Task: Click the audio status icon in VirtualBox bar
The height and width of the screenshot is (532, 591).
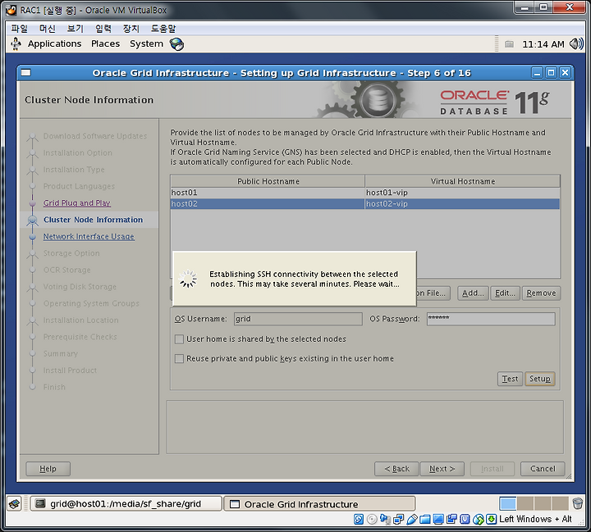Action: [385, 519]
